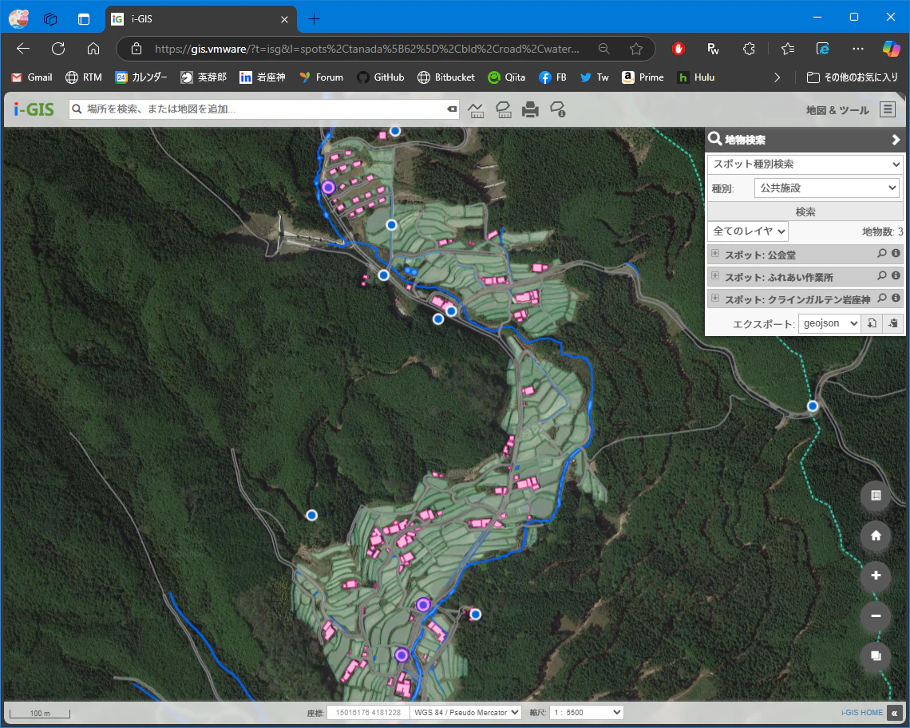Show info for スポット: 公会堂

pos(896,253)
